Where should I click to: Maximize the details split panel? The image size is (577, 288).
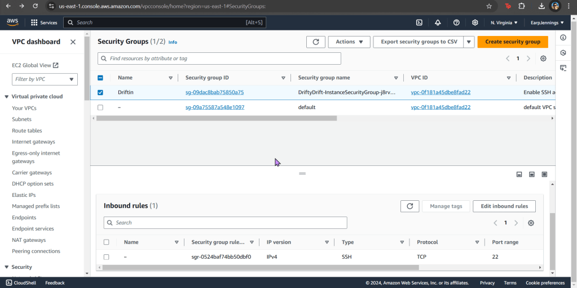(544, 174)
